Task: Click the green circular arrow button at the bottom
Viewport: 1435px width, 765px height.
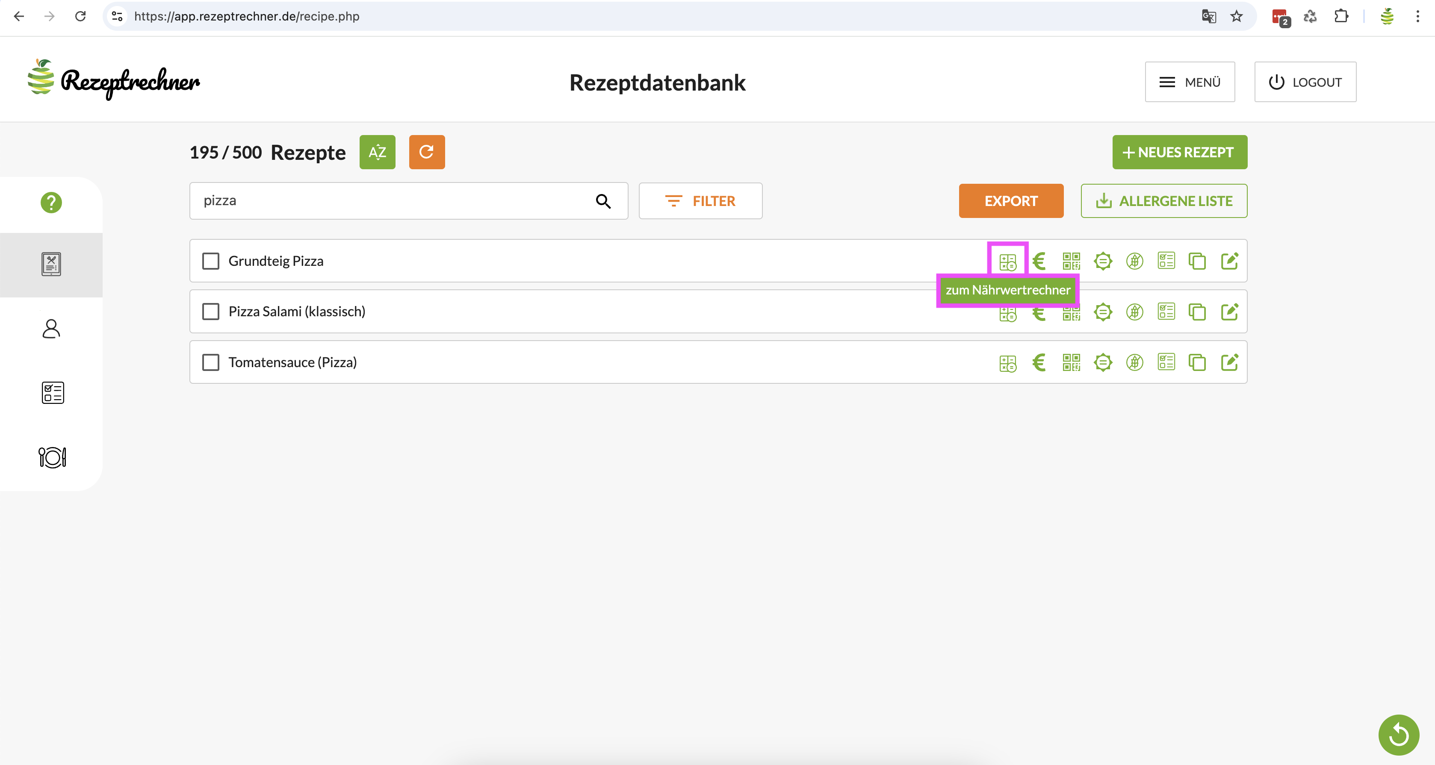Action: pos(1398,735)
